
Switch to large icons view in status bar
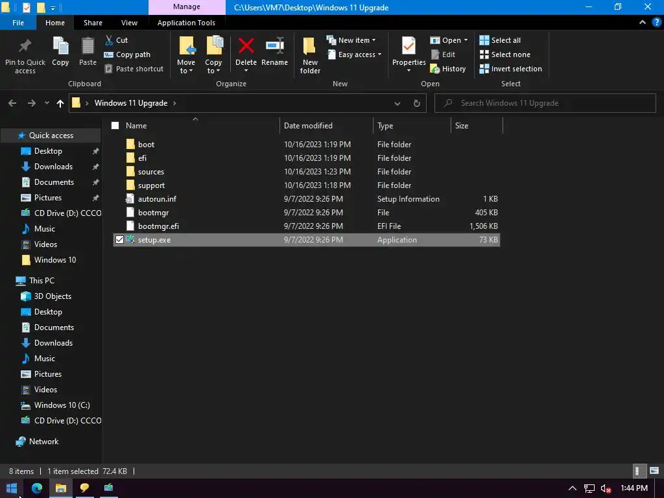654,471
